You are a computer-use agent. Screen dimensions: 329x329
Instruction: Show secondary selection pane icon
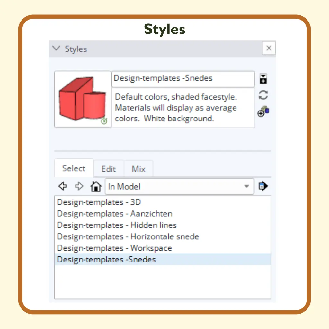tap(263, 79)
